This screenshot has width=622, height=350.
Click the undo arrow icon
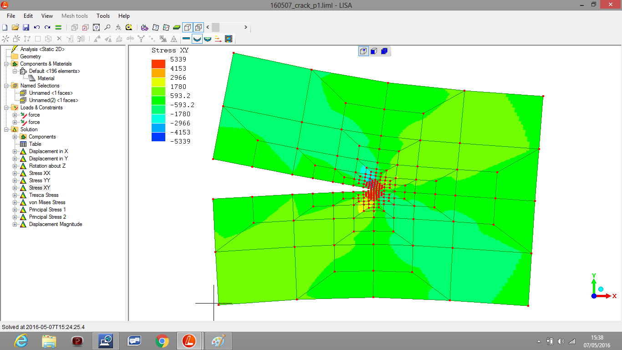(37, 27)
